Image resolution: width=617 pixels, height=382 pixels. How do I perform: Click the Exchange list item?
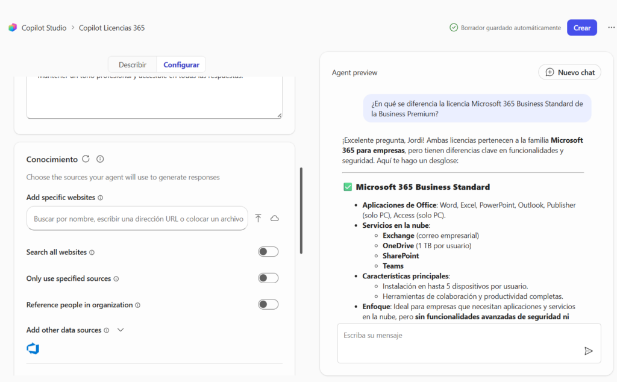click(x=430, y=236)
